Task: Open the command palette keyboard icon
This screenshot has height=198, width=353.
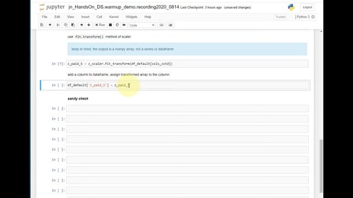Action: pos(162,25)
